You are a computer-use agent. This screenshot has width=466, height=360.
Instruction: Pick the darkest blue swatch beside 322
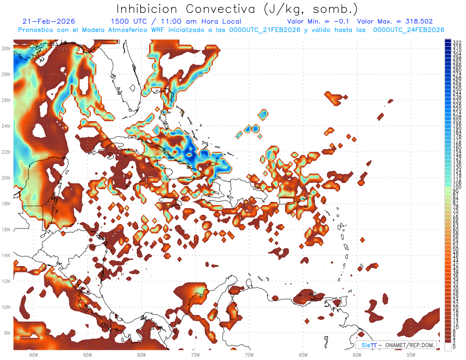tap(448, 40)
